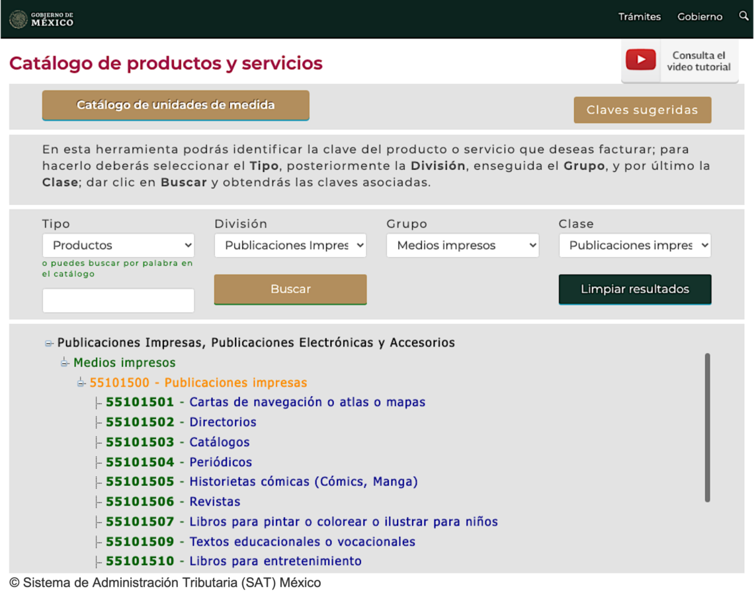Click the Buscar button
This screenshot has height=599, width=754.
tap(290, 289)
